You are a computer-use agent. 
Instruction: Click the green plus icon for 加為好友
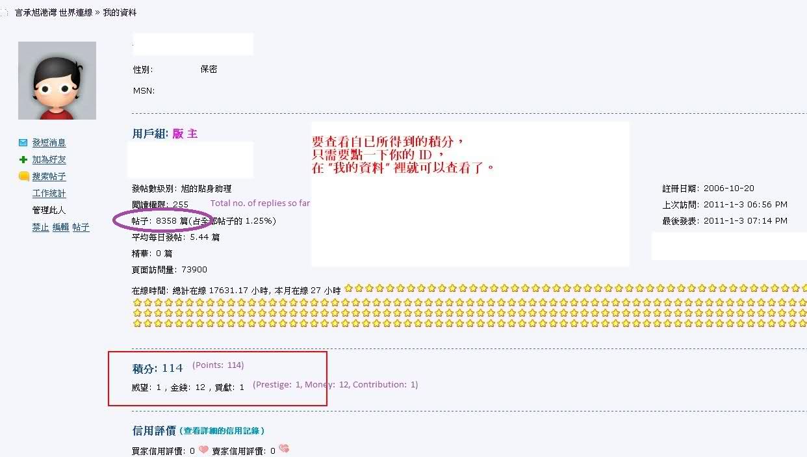[23, 159]
